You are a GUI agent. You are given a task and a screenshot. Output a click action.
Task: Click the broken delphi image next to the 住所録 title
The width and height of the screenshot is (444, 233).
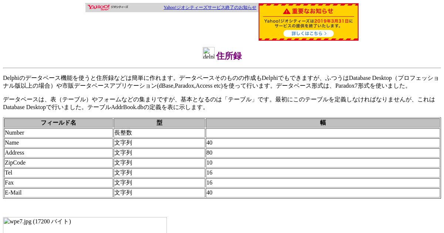click(209, 53)
